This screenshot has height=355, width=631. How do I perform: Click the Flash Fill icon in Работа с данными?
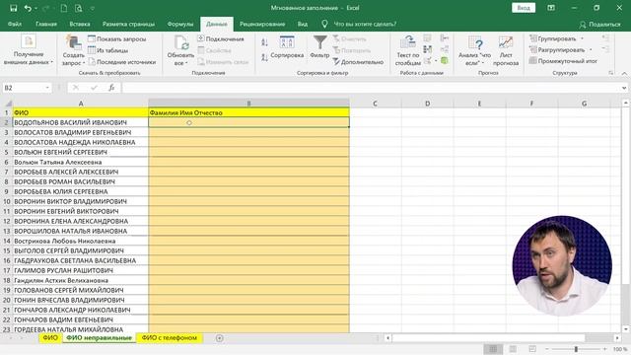[427, 38]
